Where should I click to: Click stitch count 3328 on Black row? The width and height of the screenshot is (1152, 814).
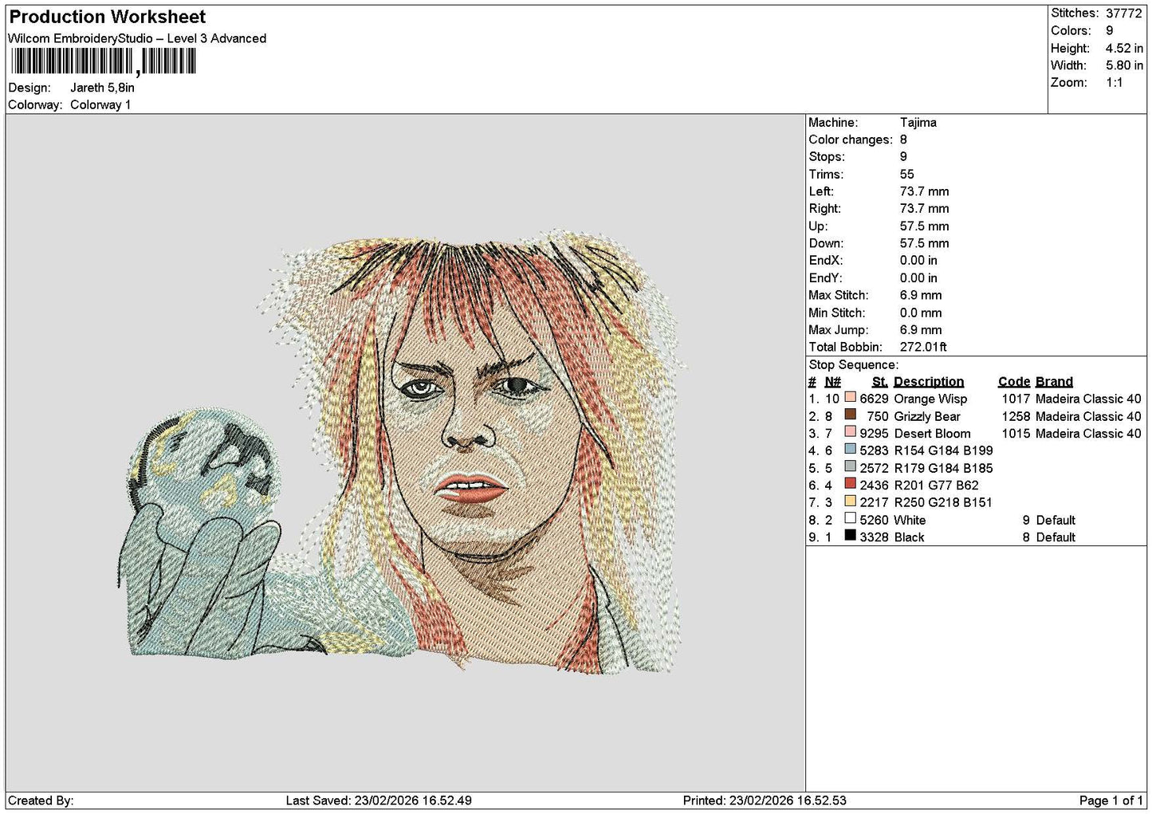(x=874, y=537)
